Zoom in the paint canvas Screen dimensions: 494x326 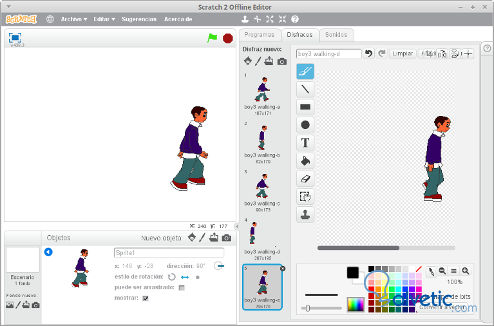point(465,271)
